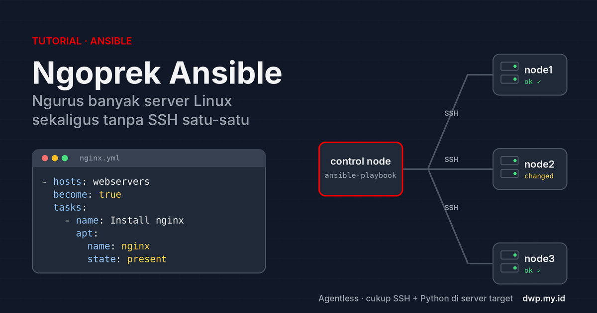Click the 'Ngoprek Ansible' headline
The image size is (597, 313).
(157, 73)
